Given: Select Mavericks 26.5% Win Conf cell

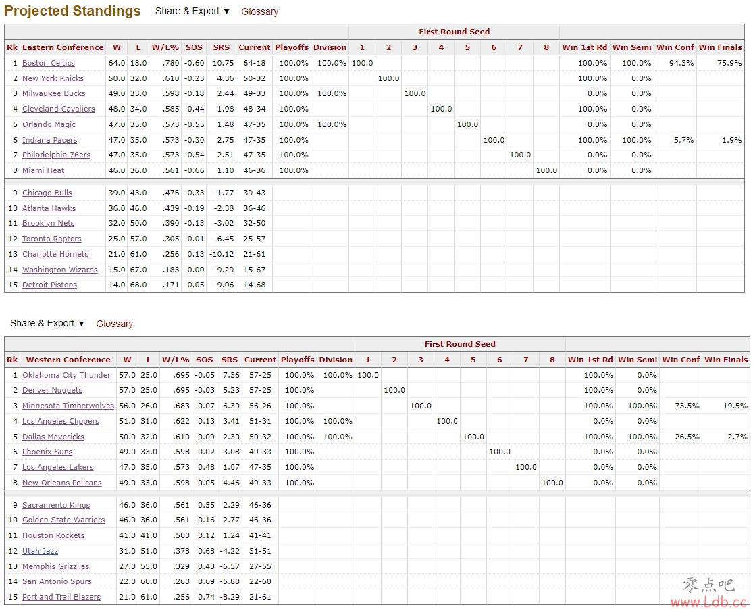Looking at the screenshot, I should [681, 437].
